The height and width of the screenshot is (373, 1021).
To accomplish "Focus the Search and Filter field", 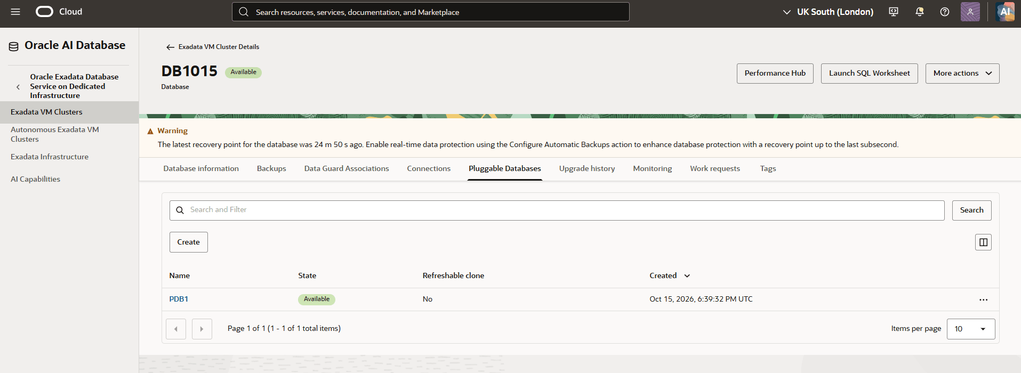I will coord(557,210).
